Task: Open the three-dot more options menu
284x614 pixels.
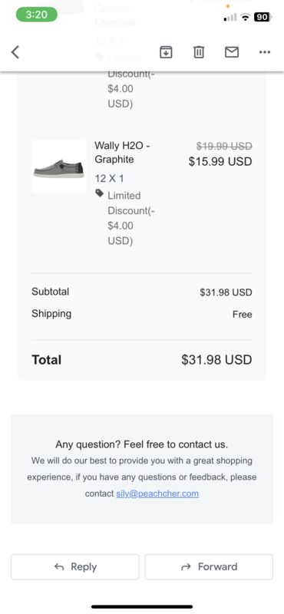Action: pyautogui.click(x=265, y=51)
